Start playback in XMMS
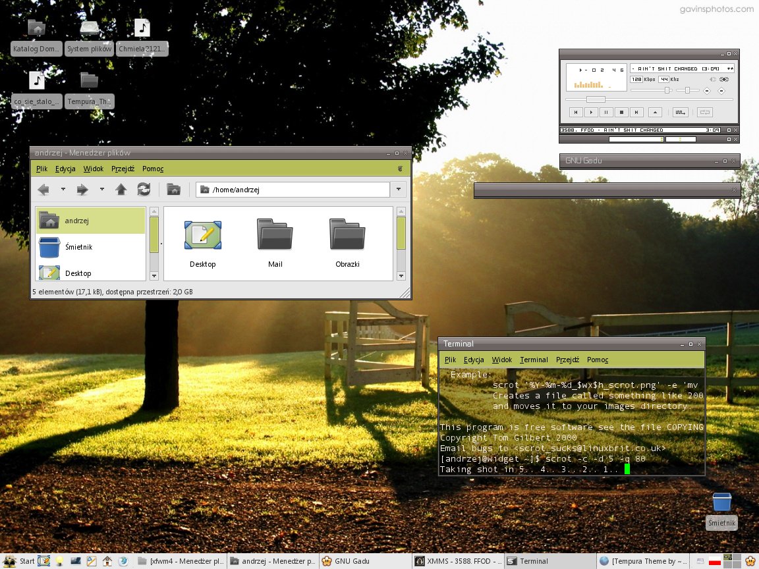The image size is (759, 569). click(591, 112)
